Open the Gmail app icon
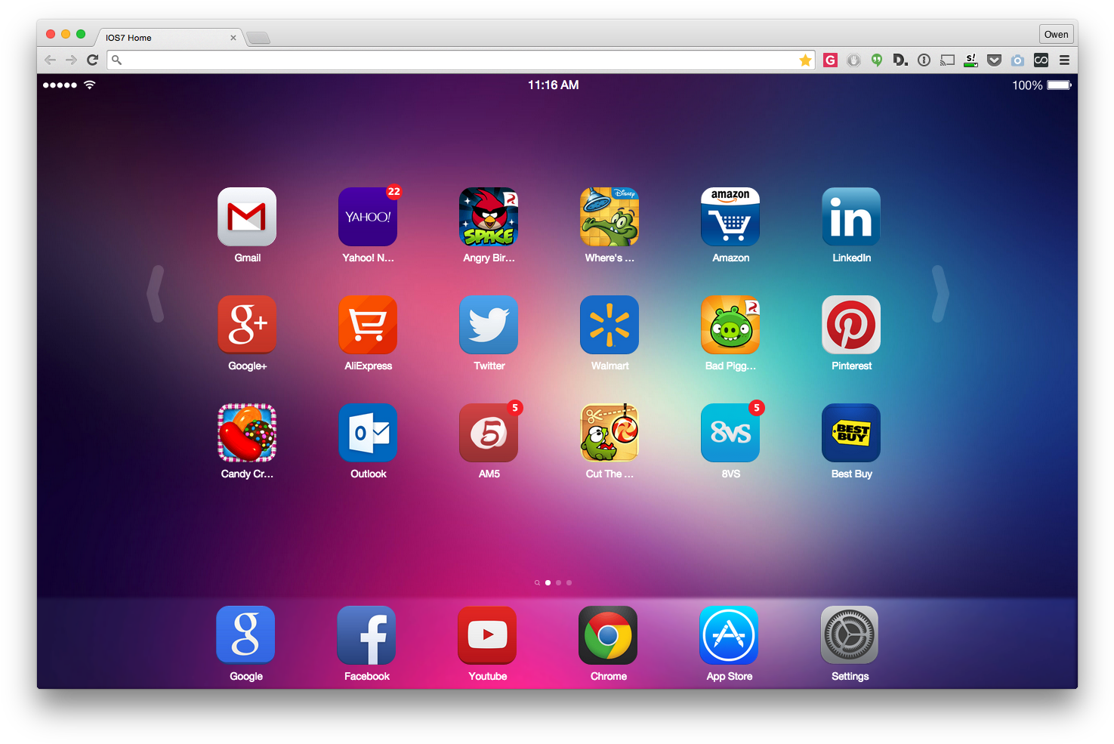Image resolution: width=1114 pixels, height=744 pixels. (247, 217)
